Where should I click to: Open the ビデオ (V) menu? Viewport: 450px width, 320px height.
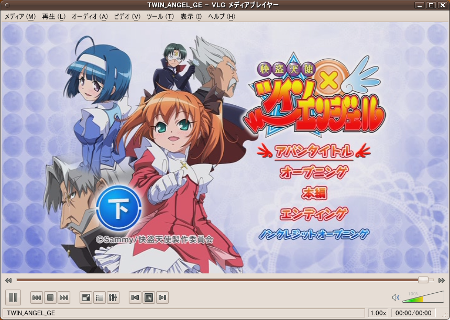127,17
